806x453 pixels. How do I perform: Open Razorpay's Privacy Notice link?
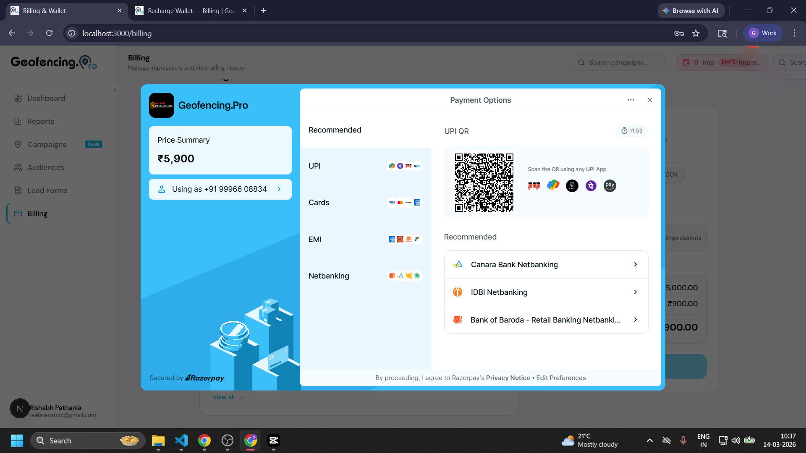[x=508, y=377]
